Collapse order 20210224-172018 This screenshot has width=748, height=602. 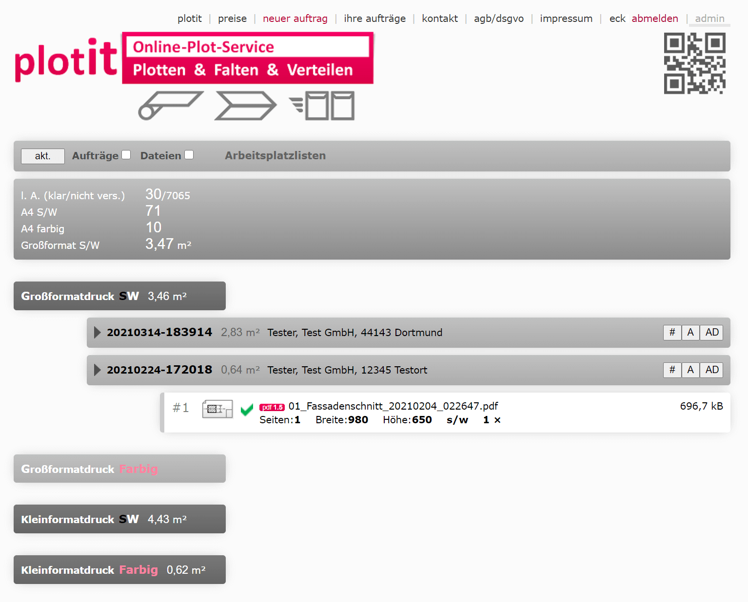click(98, 370)
